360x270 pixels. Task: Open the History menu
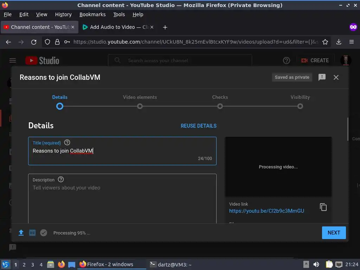coord(63,14)
